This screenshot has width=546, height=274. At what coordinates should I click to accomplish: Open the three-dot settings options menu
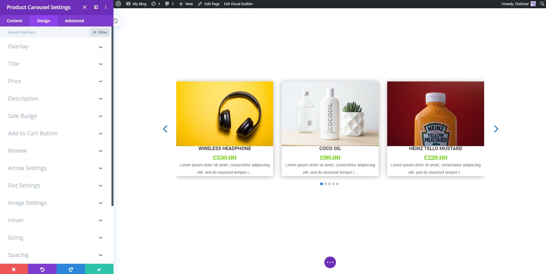[105, 7]
